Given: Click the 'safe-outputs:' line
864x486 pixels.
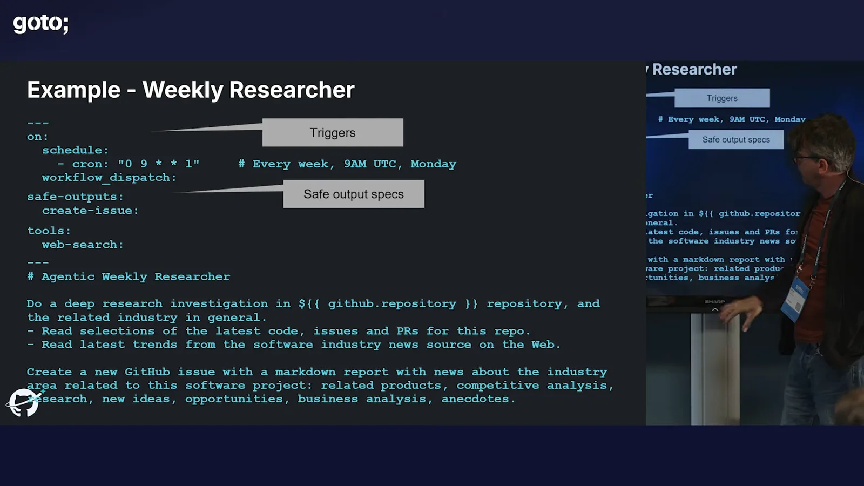Looking at the screenshot, I should 75,197.
